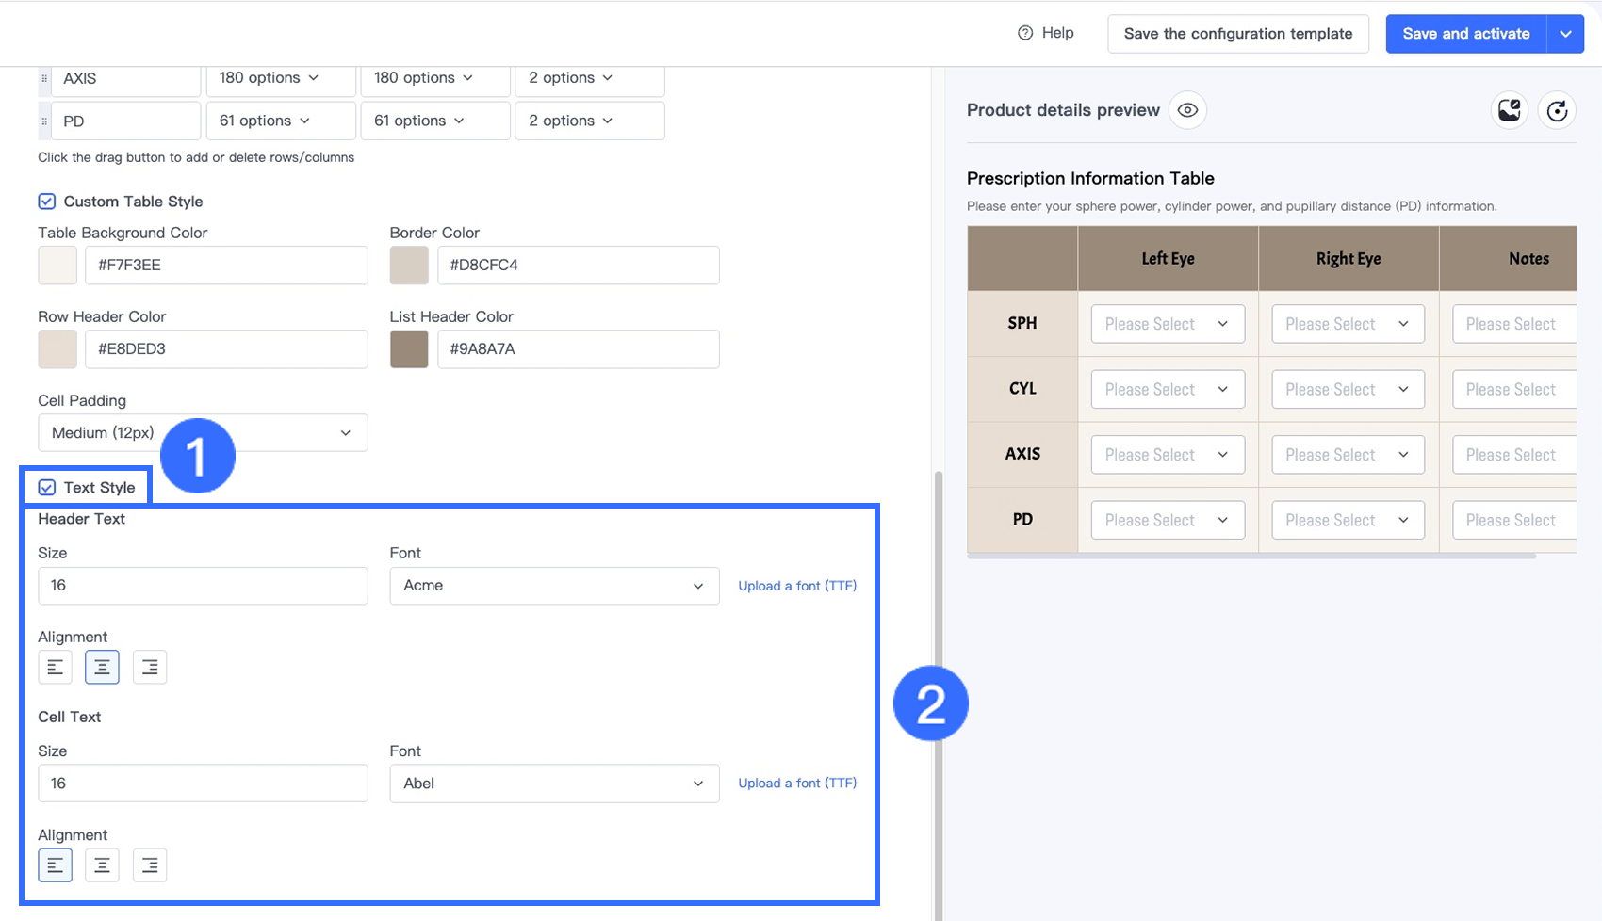Click the AXIS row drag handle
1602x921 pixels.
44,78
